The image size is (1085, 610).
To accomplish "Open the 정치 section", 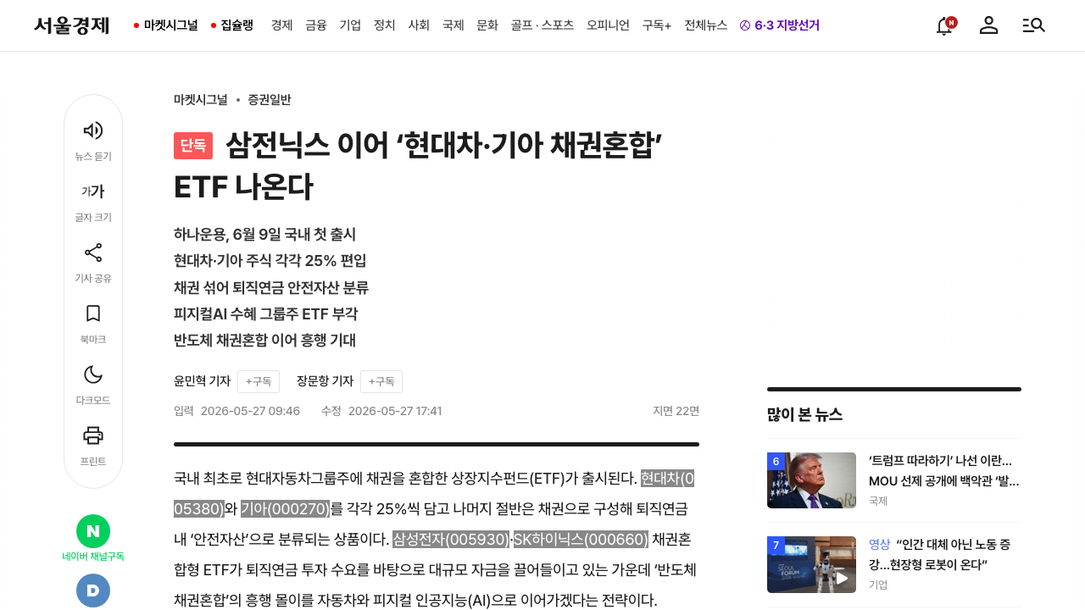I will tap(385, 25).
